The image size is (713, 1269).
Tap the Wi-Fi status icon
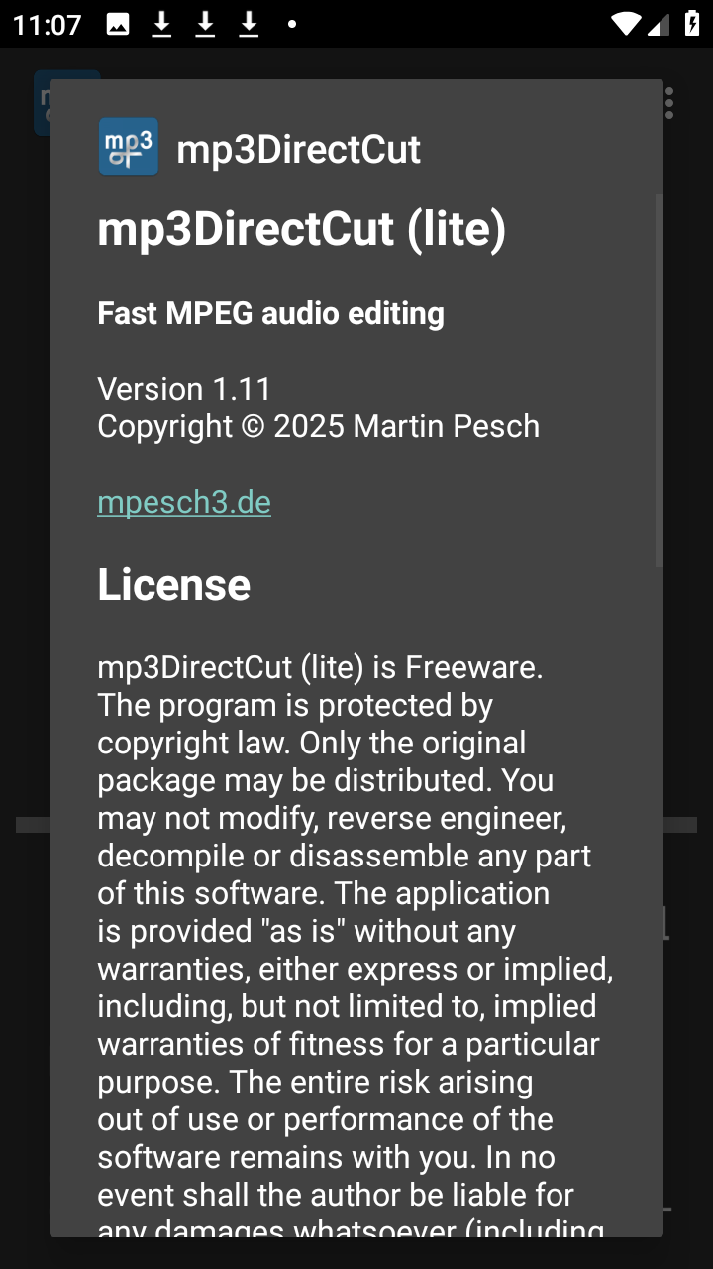point(625,24)
